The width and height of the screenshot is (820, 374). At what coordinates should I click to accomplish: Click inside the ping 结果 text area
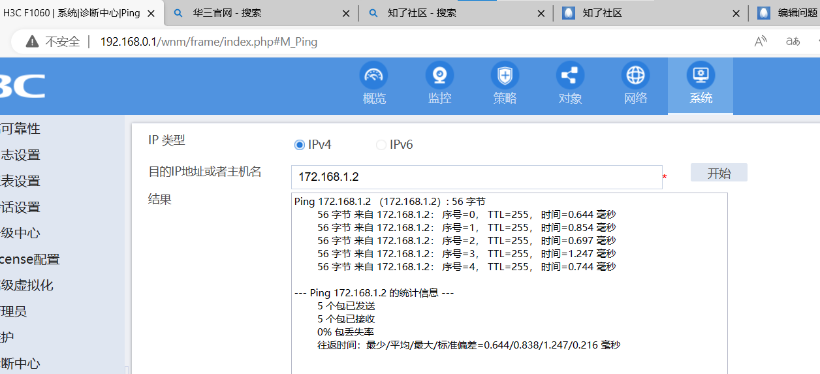509,283
